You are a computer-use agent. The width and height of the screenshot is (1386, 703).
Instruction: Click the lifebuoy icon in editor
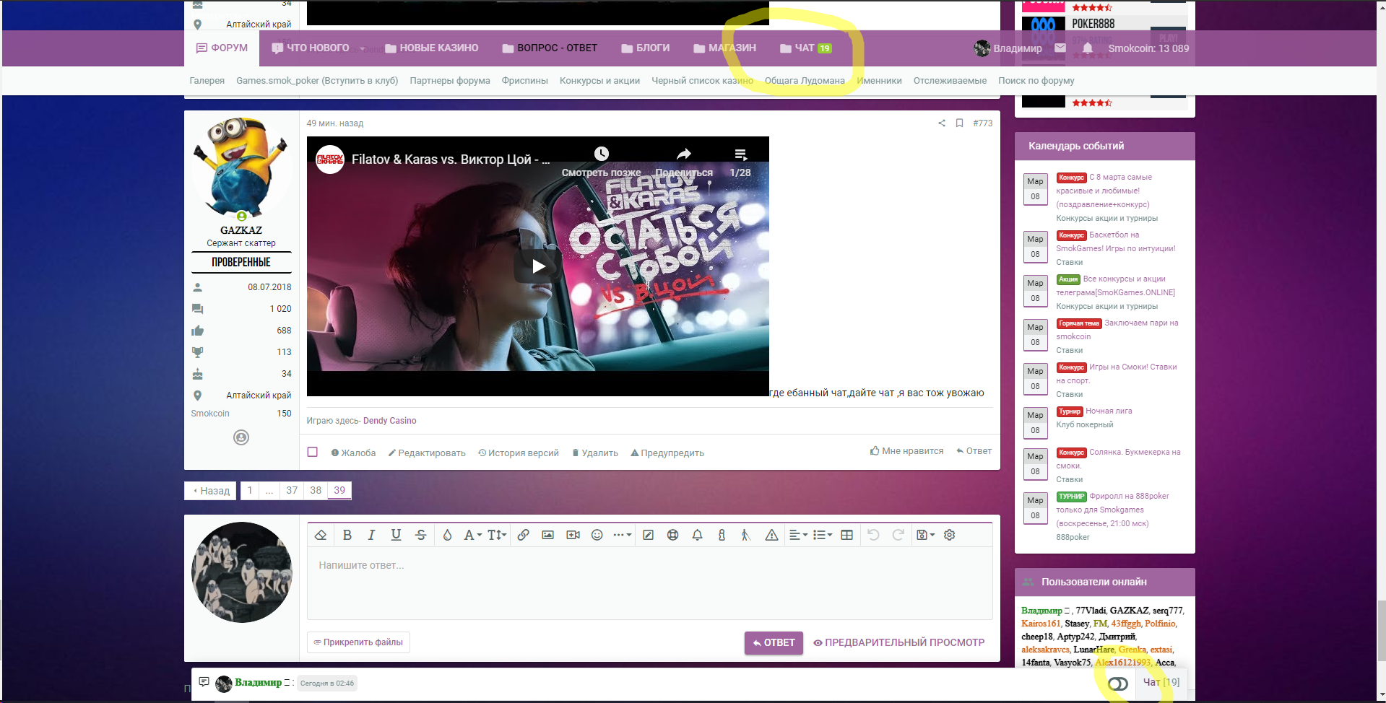point(673,535)
